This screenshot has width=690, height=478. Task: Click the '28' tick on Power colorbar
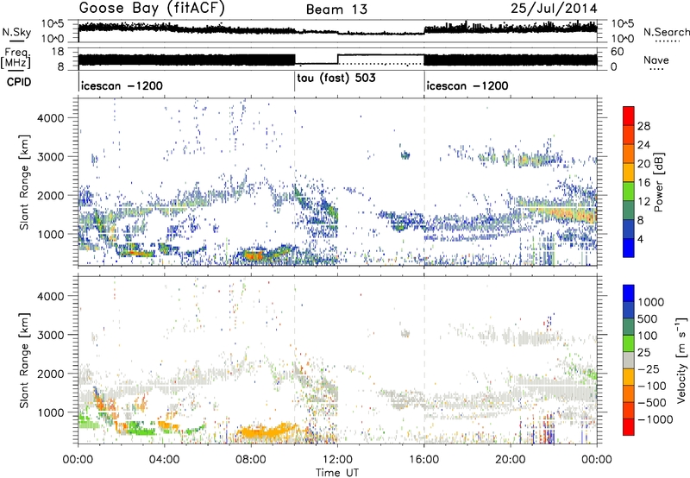point(643,126)
